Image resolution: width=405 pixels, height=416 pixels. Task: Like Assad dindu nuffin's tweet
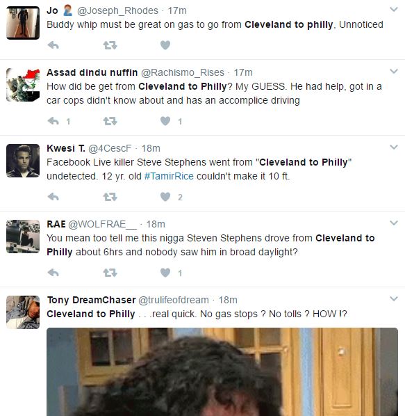click(x=165, y=121)
